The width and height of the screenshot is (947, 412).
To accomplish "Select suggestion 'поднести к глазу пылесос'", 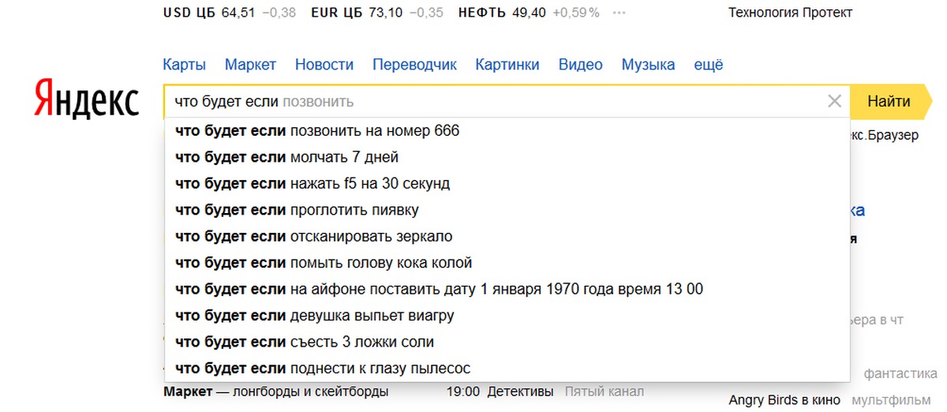I will (x=507, y=369).
